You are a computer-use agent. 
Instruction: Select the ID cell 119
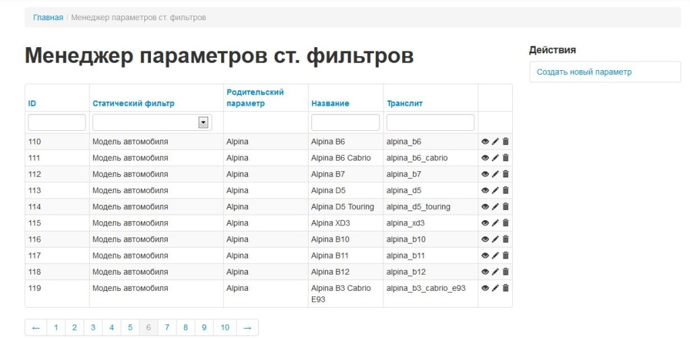(x=57, y=293)
